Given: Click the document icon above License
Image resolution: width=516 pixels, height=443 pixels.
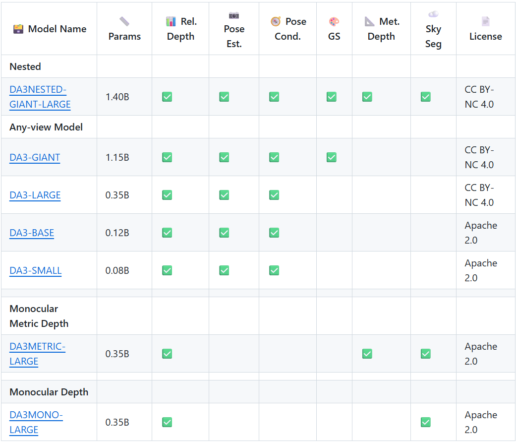Looking at the screenshot, I should coord(485,21).
